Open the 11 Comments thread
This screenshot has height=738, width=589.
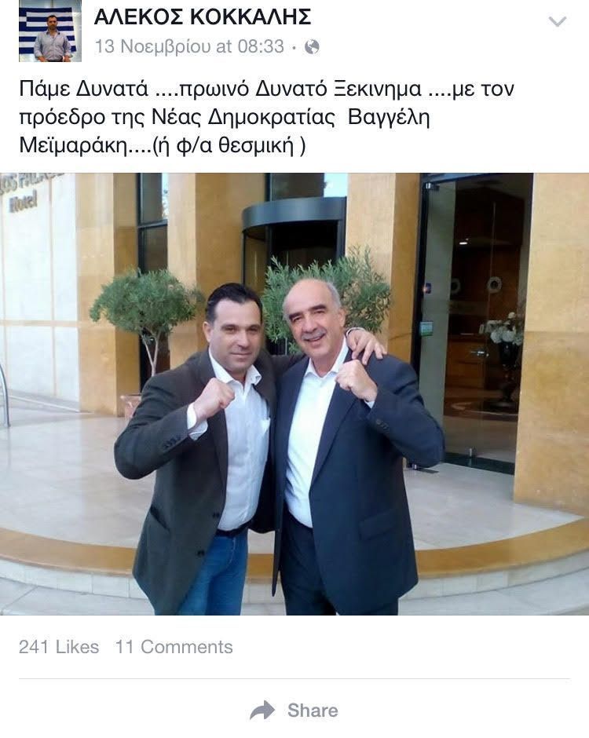click(x=174, y=647)
